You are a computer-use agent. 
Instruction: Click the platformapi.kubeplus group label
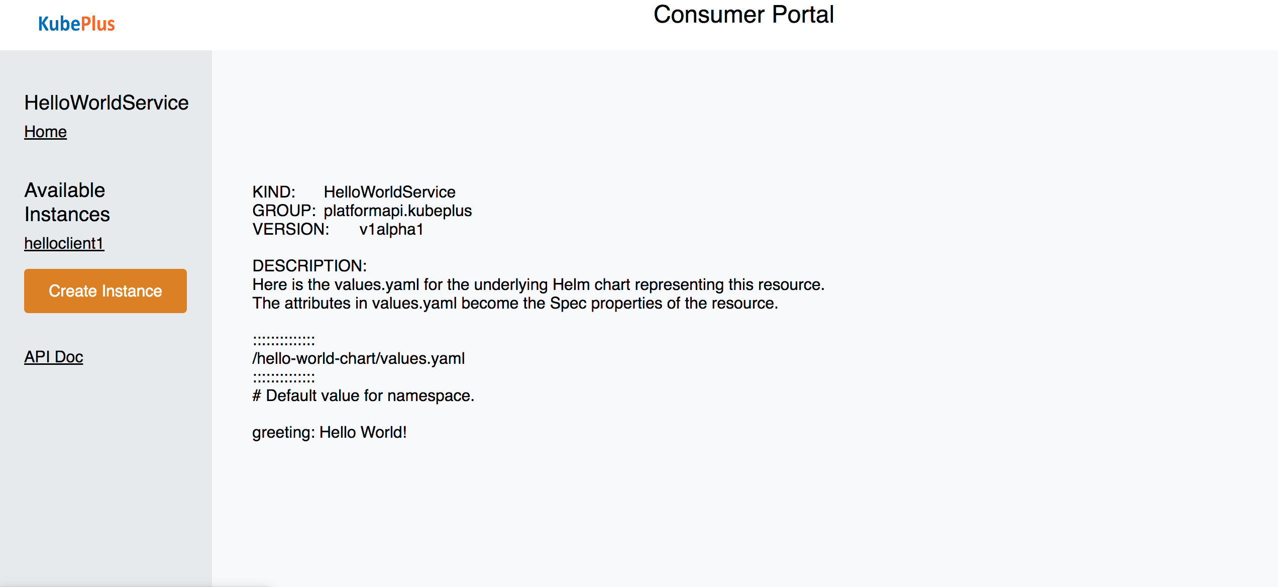click(x=399, y=211)
